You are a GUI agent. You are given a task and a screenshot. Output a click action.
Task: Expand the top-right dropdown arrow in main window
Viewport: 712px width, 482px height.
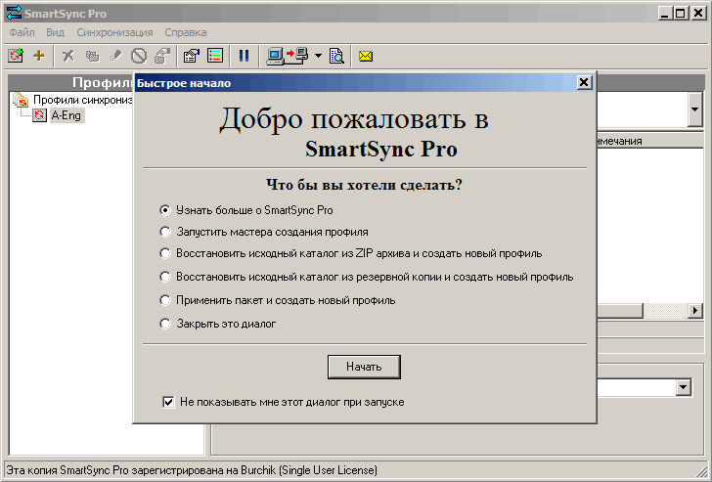tap(694, 109)
